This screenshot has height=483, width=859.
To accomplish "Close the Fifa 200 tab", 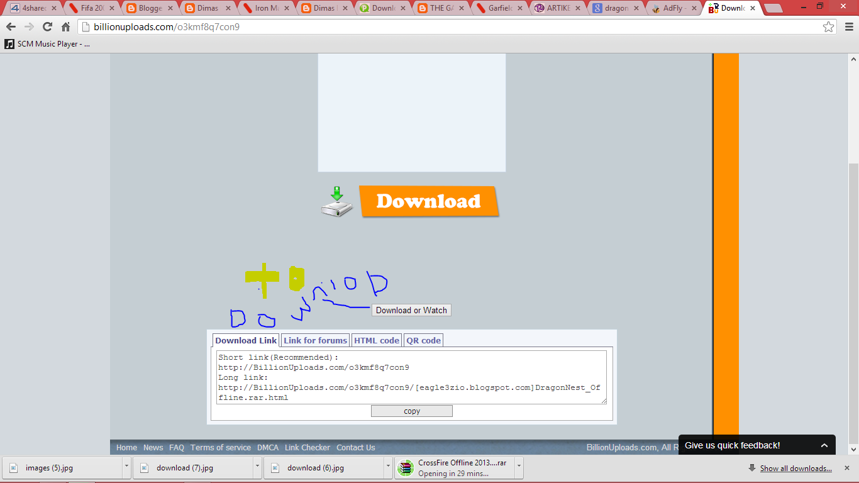I will 111,9.
